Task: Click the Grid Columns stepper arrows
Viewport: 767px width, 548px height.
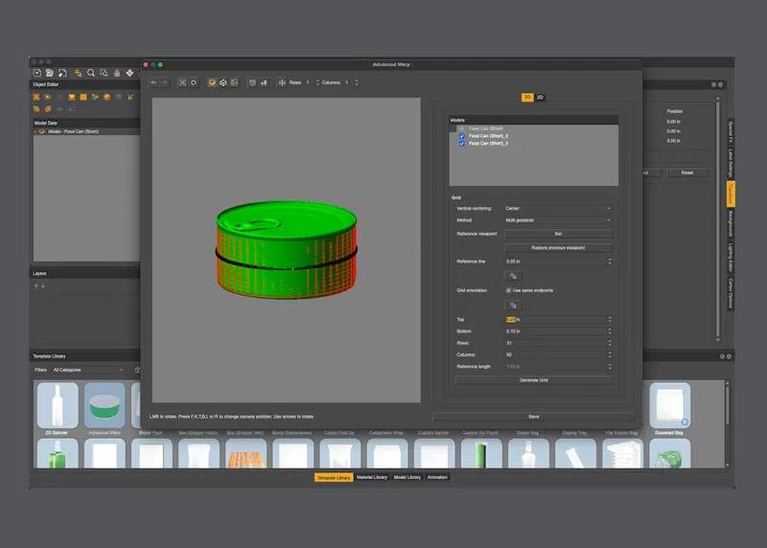Action: [x=610, y=354]
